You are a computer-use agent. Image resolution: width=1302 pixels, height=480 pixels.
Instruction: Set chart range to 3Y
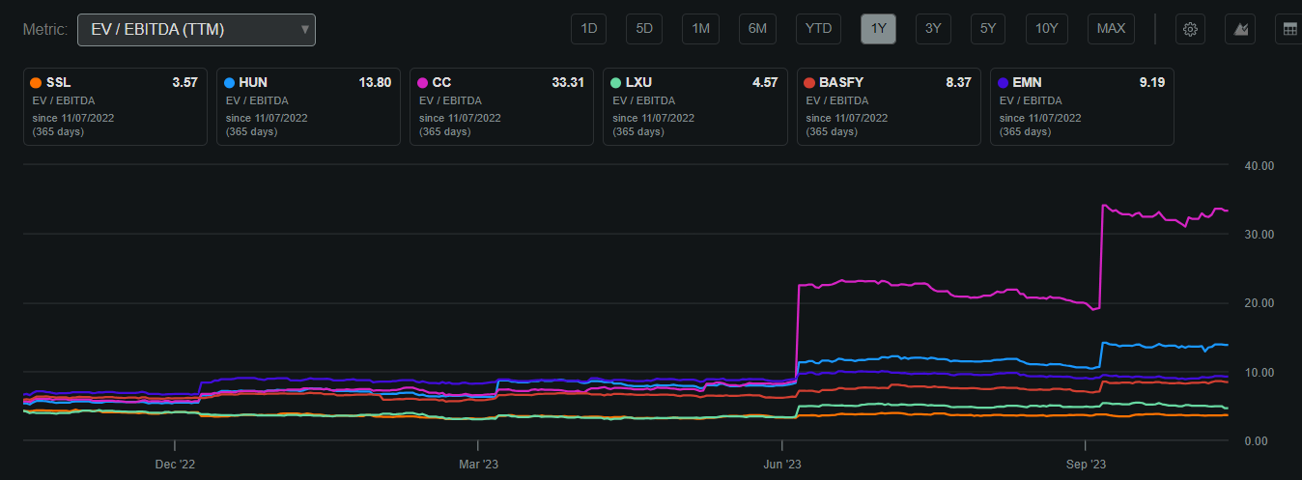(933, 29)
